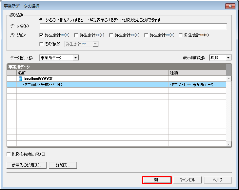Enable the その他 checkbox
The width and height of the screenshot is (239, 190).
(x=41, y=44)
